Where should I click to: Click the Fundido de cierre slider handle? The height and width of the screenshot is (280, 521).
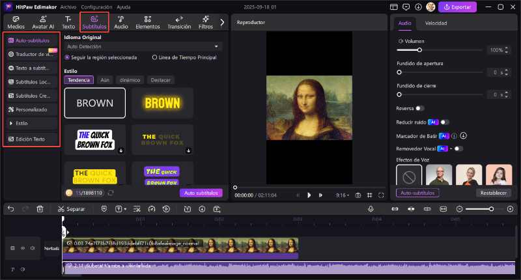[399, 94]
